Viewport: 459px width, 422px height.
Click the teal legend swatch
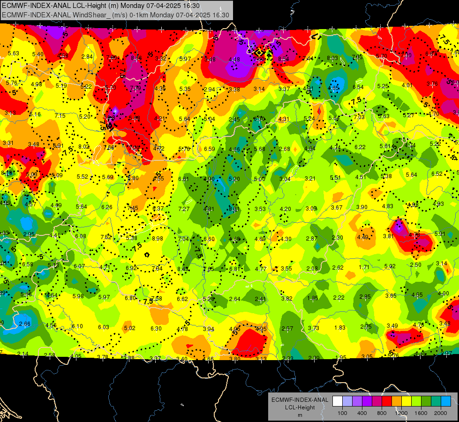(436, 401)
